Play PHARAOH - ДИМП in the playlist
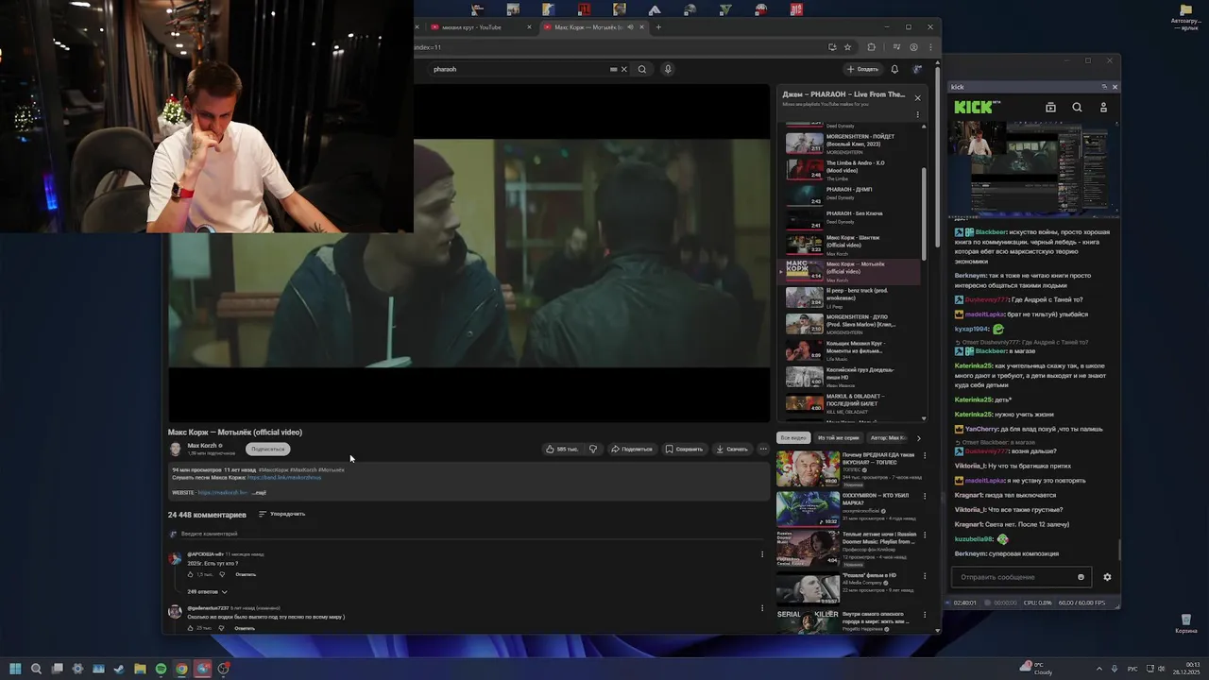Viewport: 1209px width, 680px height. 850,195
